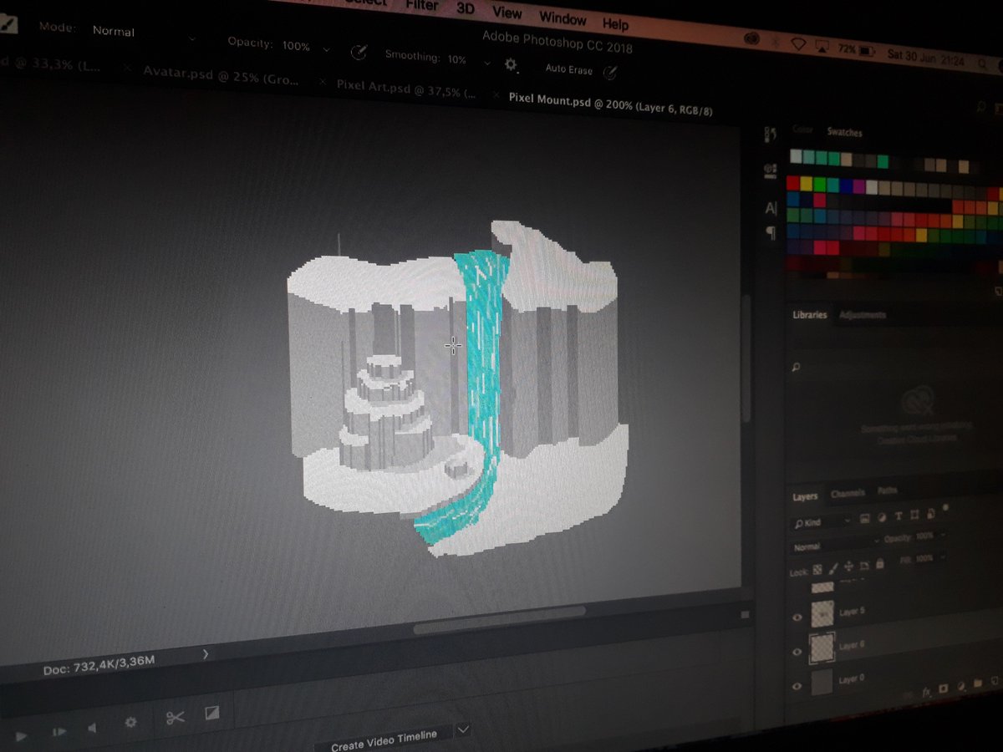Lock artboard nesting icon
This screenshot has height=752, width=1003.
tap(864, 566)
